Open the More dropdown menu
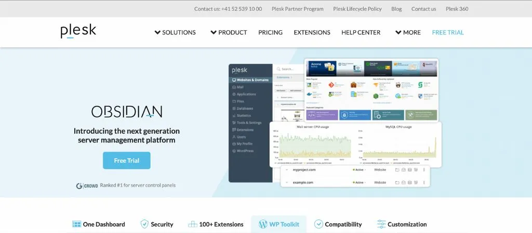Screen dimensions: 532x233 [x=408, y=32]
